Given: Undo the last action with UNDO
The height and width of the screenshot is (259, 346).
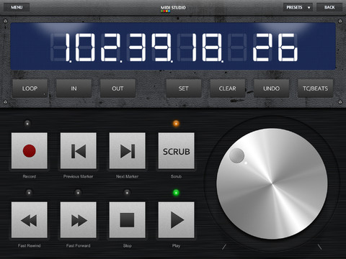Looking at the screenshot, I should point(272,88).
